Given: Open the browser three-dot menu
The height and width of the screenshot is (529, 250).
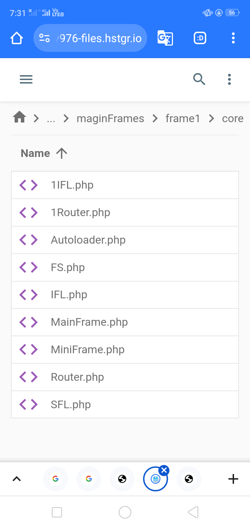Looking at the screenshot, I should 233,38.
